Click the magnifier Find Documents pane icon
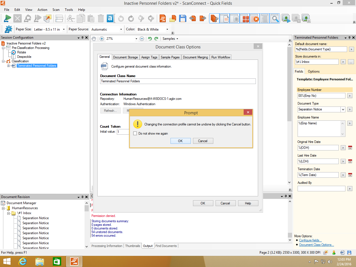Image resolution: width=356 pixels, height=267 pixels. tap(275, 19)
